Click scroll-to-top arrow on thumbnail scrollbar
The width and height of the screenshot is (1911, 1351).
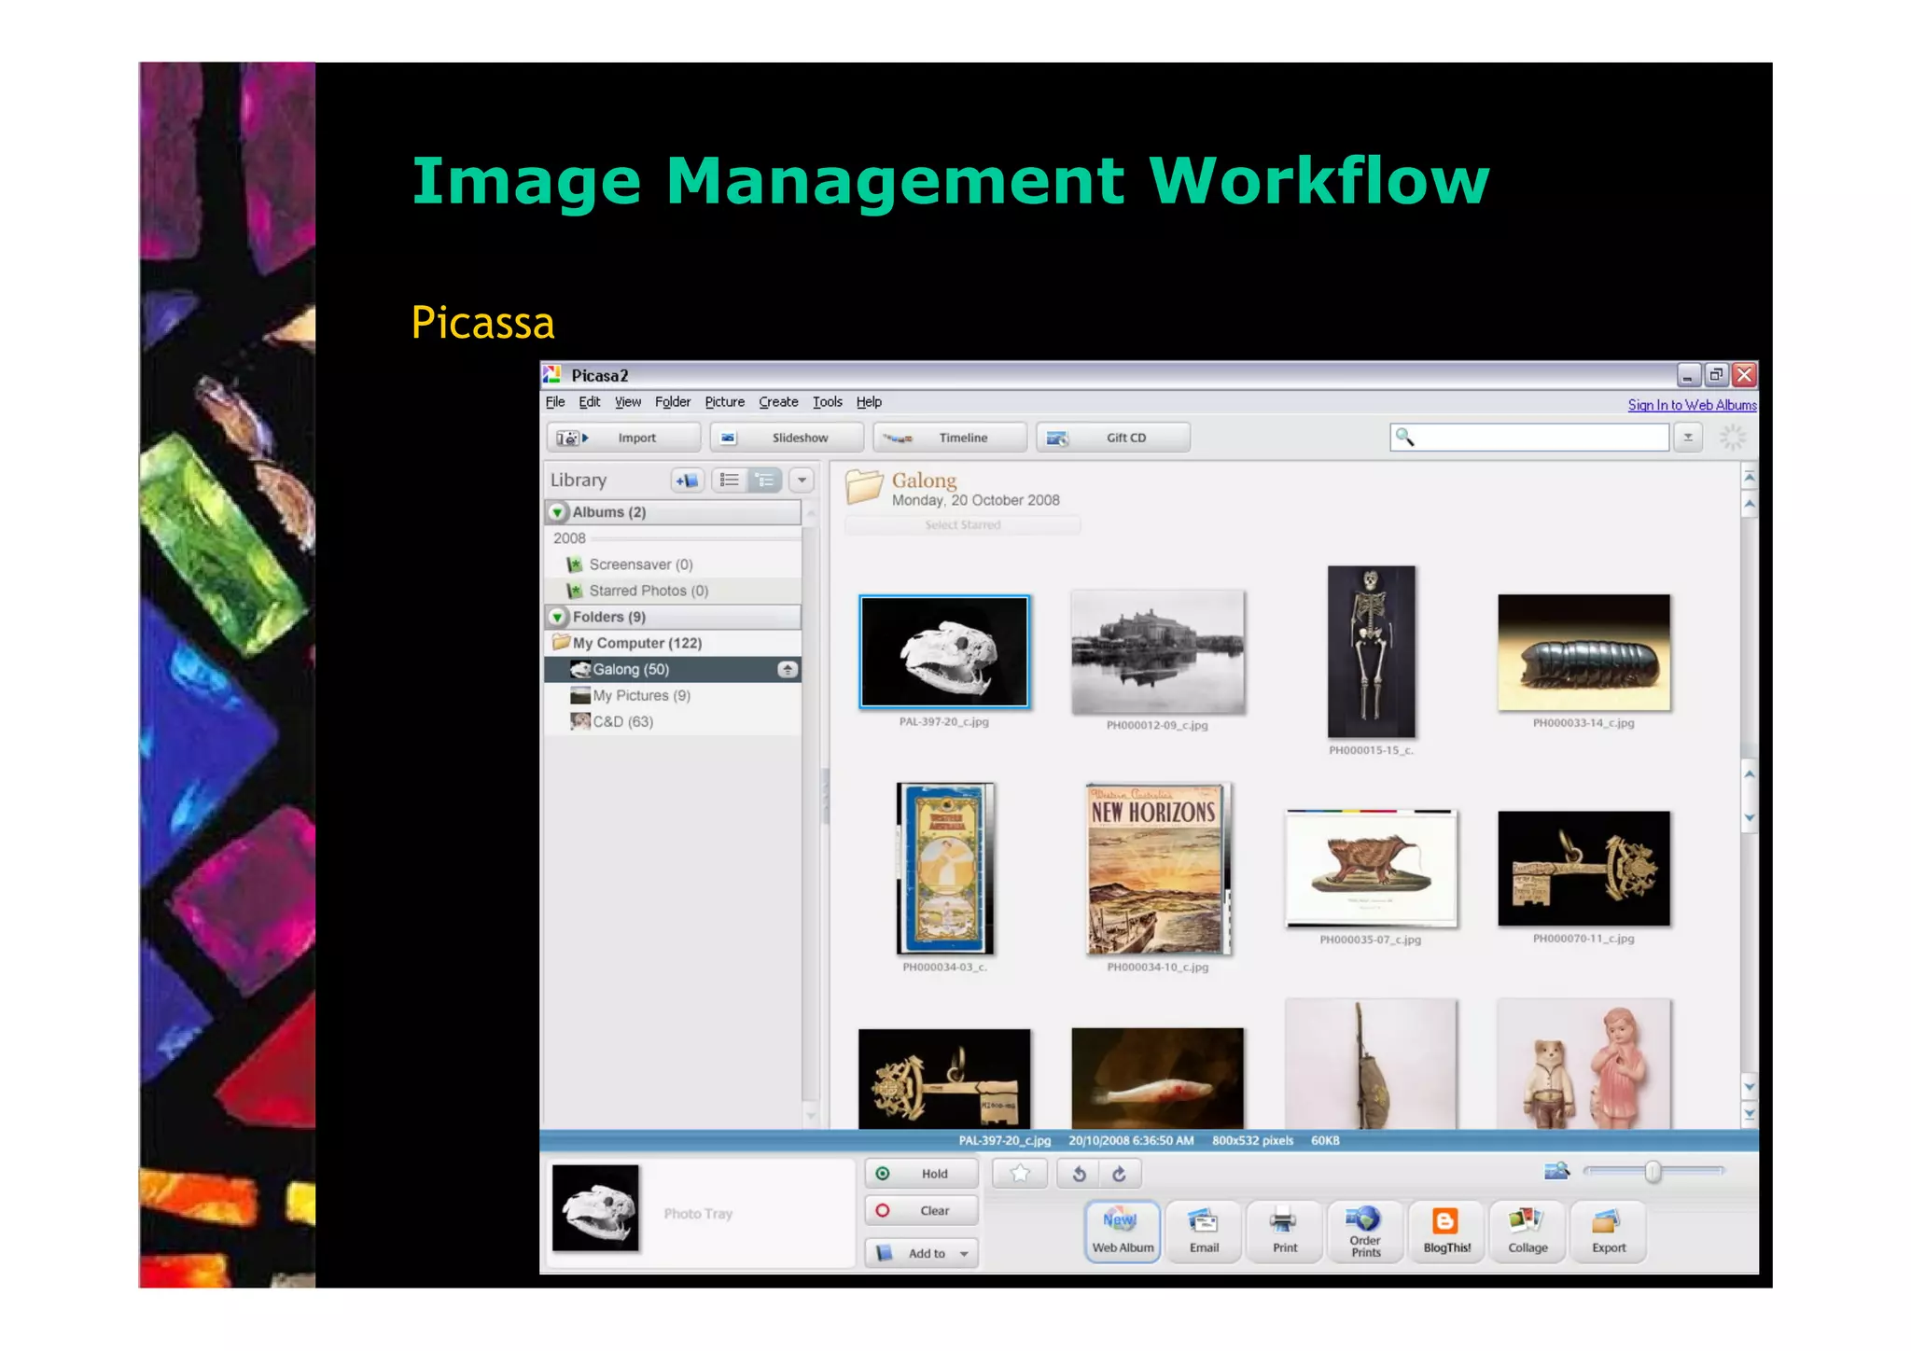pos(1750,477)
